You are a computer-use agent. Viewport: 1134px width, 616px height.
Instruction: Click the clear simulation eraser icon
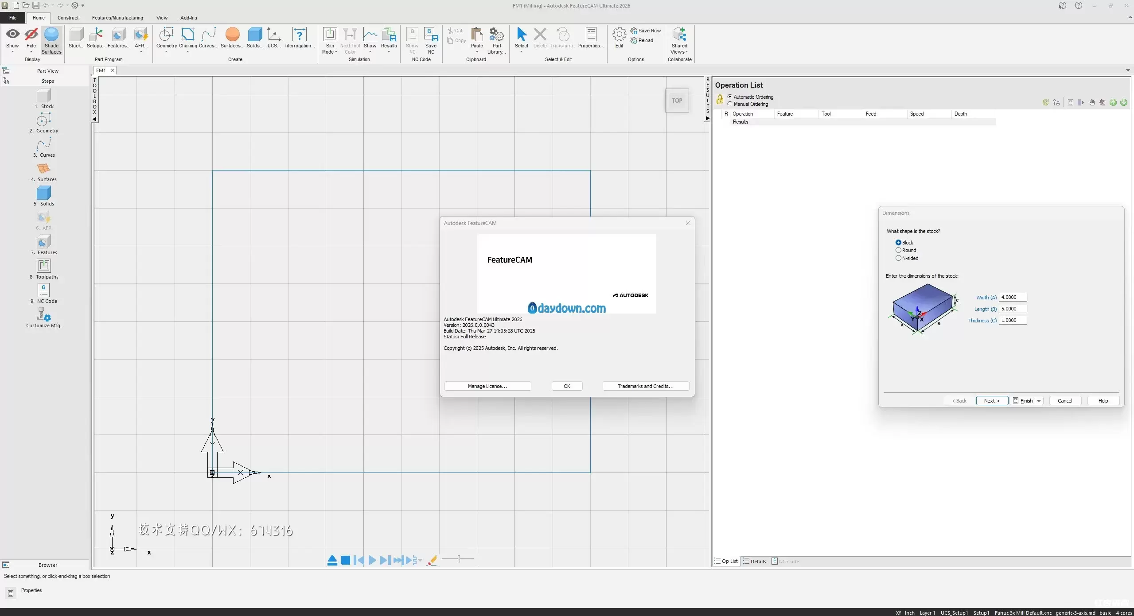(432, 560)
